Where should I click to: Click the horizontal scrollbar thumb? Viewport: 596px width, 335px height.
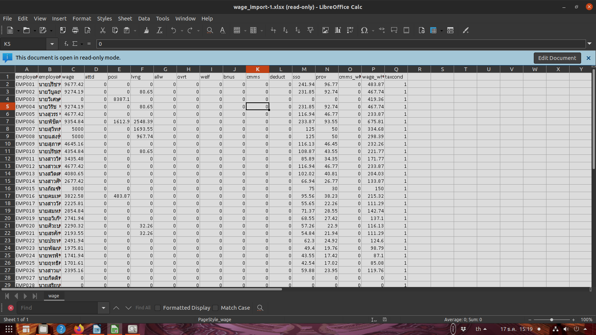pyautogui.click(x=142, y=289)
